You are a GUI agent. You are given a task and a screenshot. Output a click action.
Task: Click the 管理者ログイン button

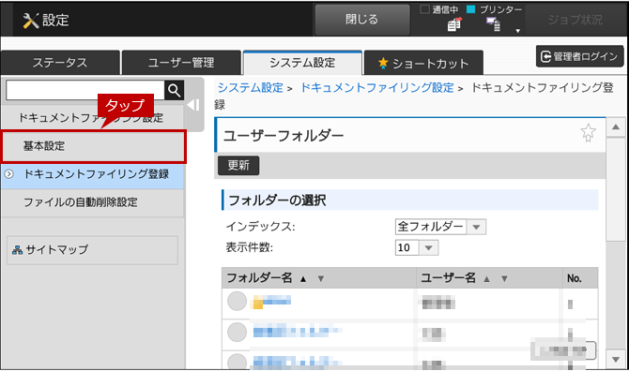tap(579, 56)
